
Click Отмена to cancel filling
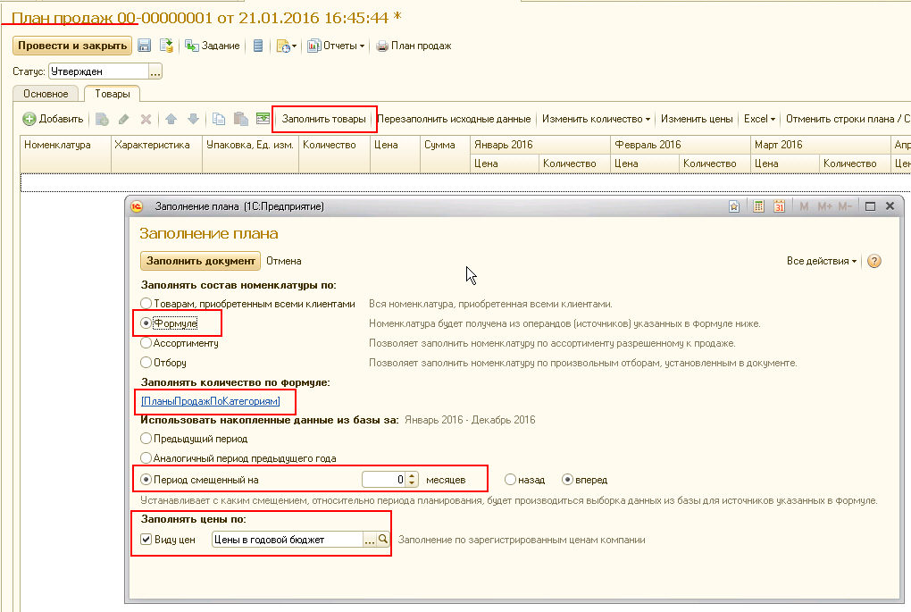(x=283, y=261)
